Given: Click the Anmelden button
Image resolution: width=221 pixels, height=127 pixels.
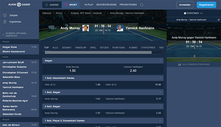Looking at the screenshot, I should pos(185,5).
